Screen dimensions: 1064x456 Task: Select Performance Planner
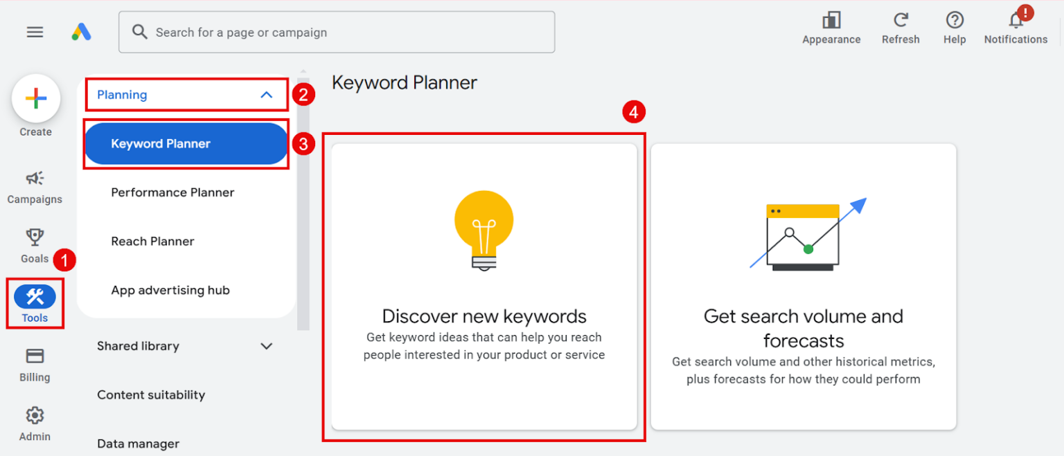tap(172, 192)
